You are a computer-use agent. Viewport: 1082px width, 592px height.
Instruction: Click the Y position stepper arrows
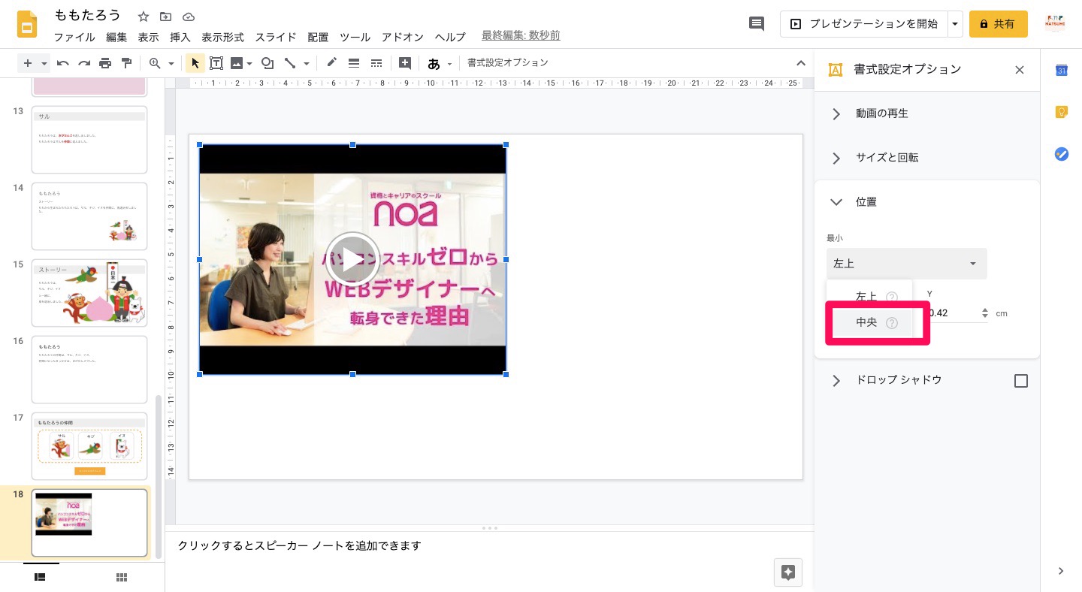985,313
